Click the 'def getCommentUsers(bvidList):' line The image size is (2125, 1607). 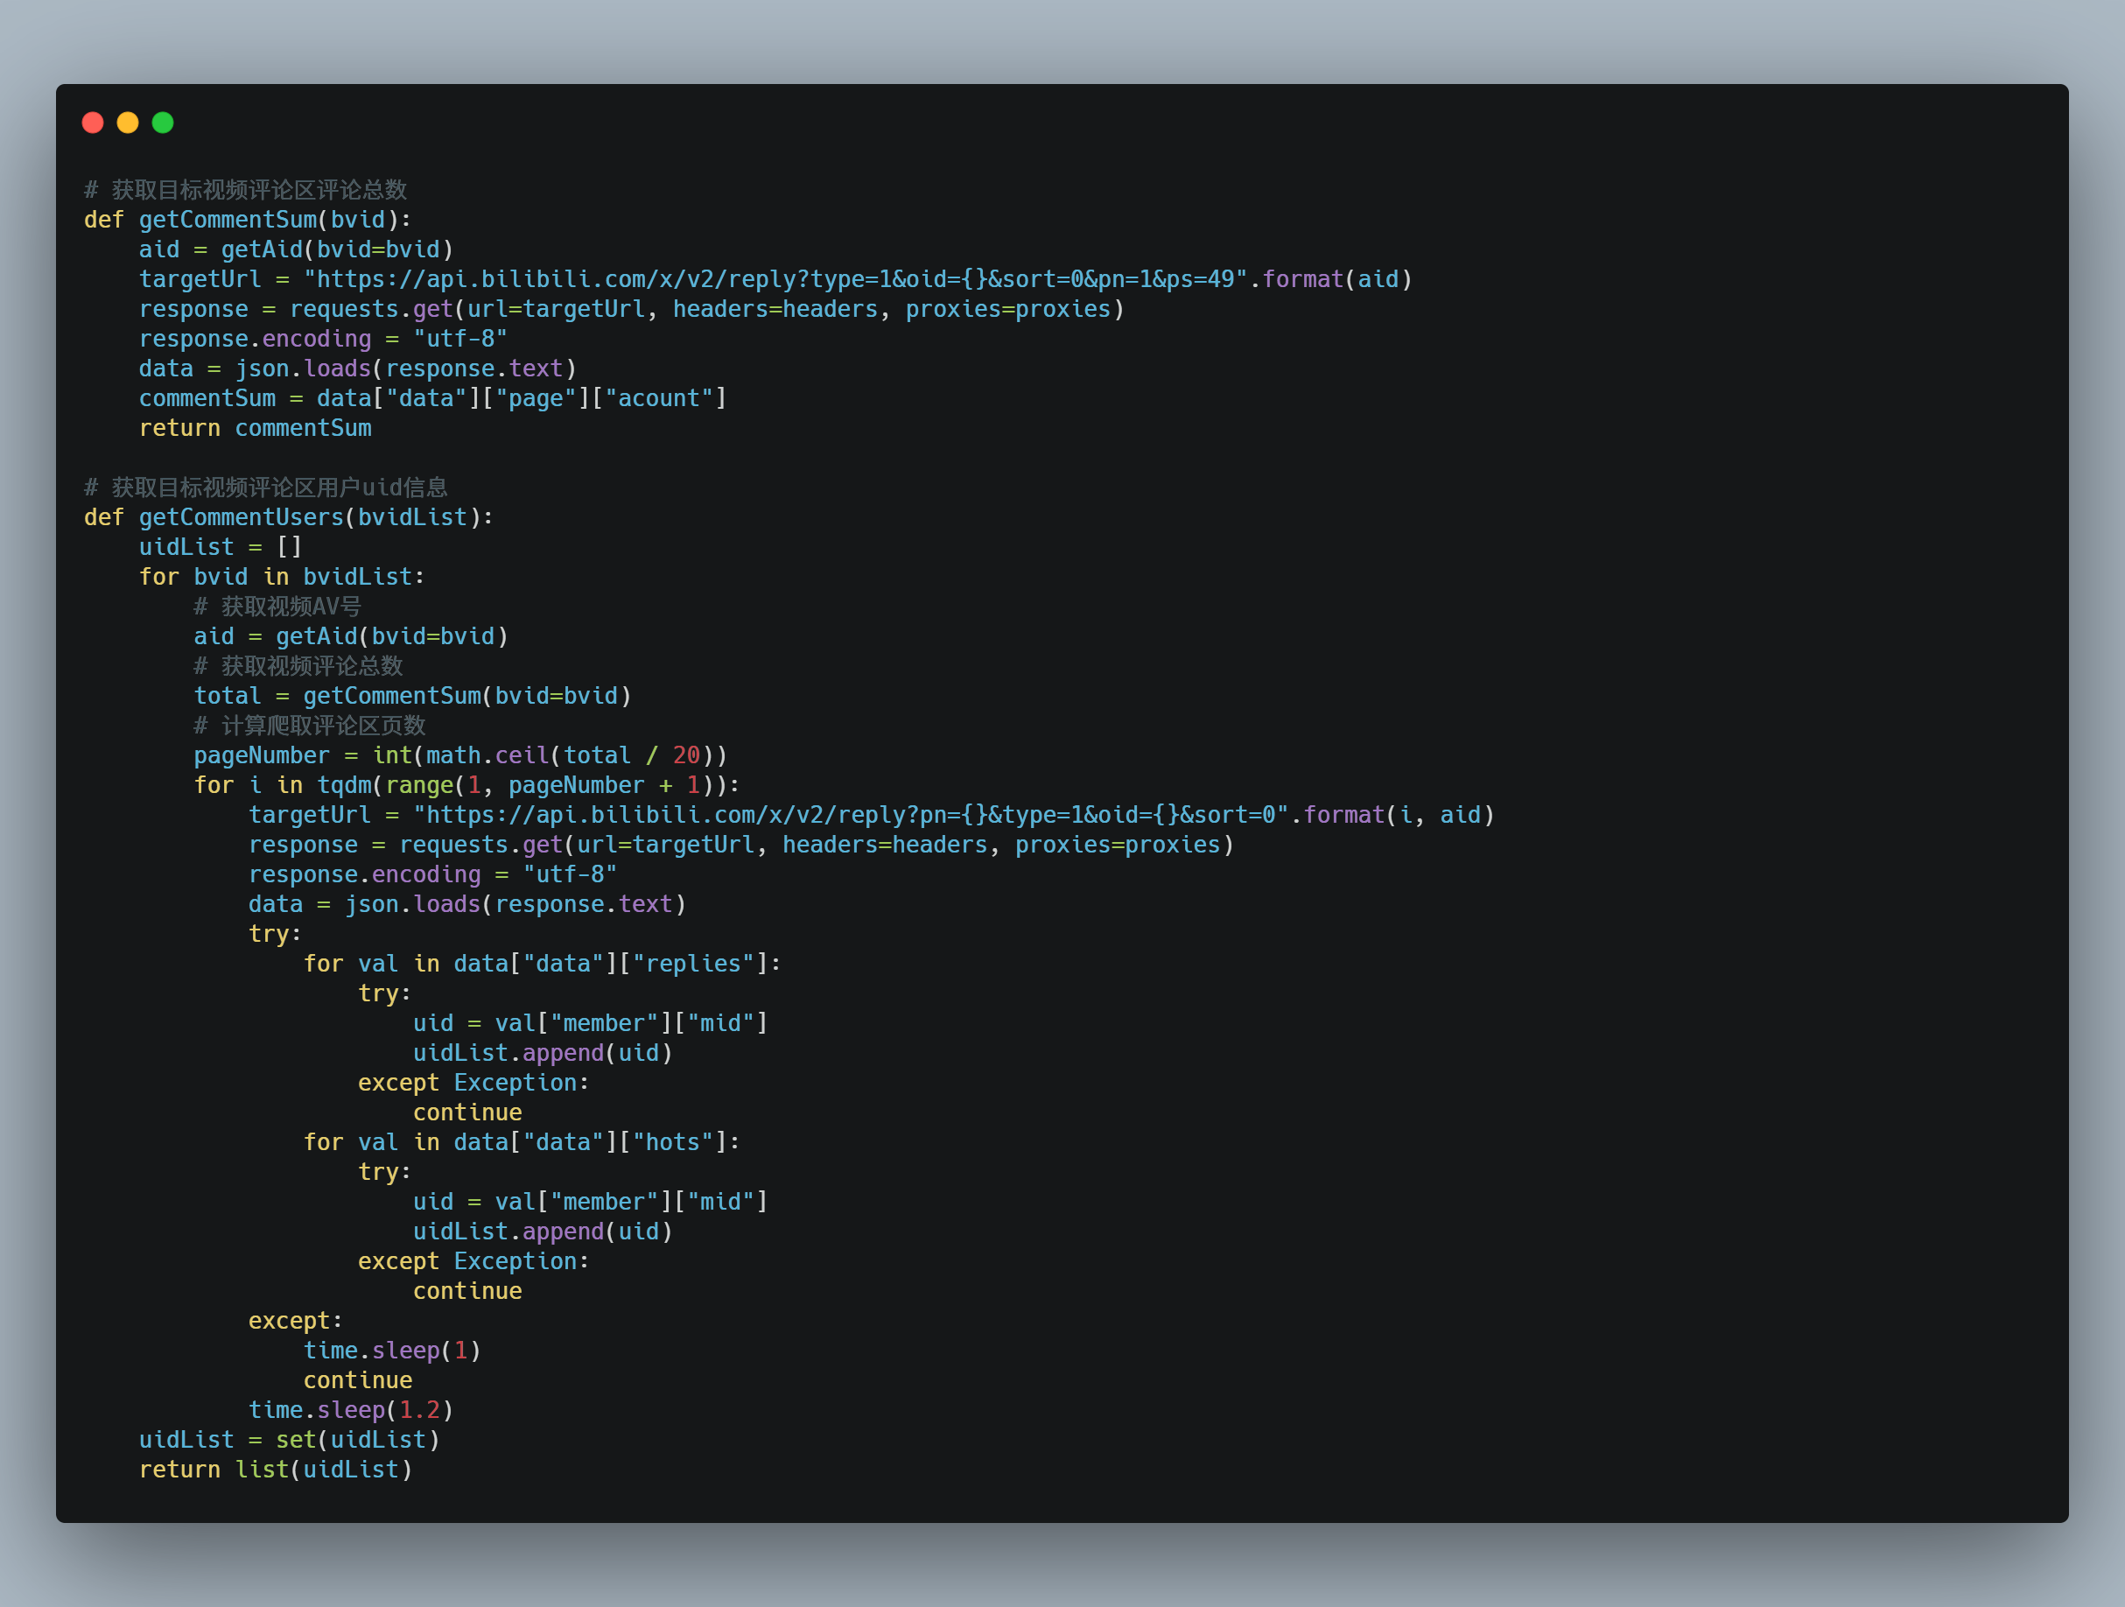(289, 518)
